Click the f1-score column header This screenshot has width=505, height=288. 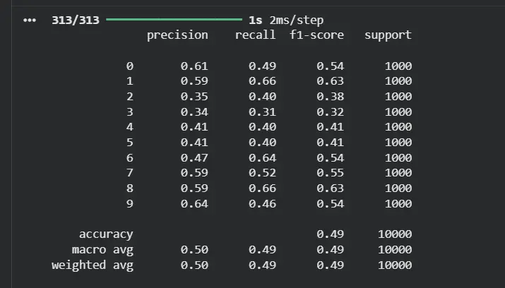(317, 35)
